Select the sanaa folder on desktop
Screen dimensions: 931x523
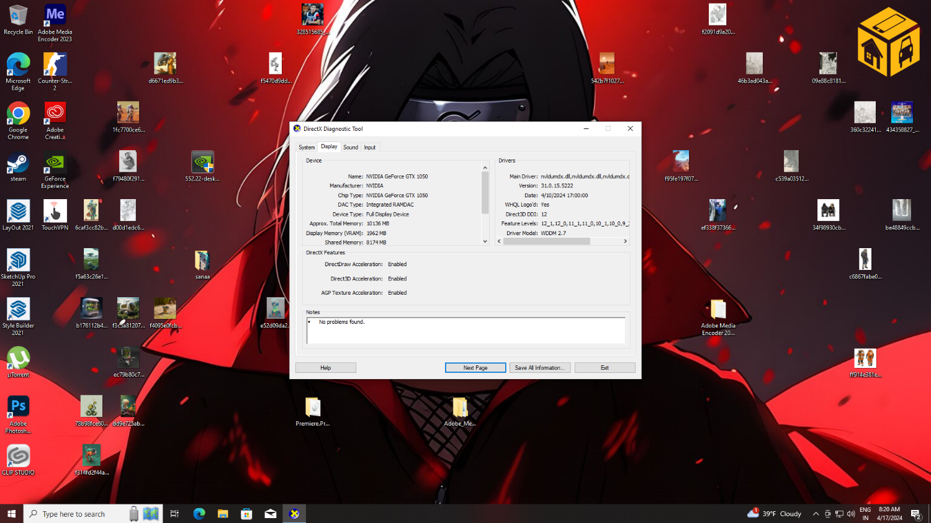click(x=202, y=264)
